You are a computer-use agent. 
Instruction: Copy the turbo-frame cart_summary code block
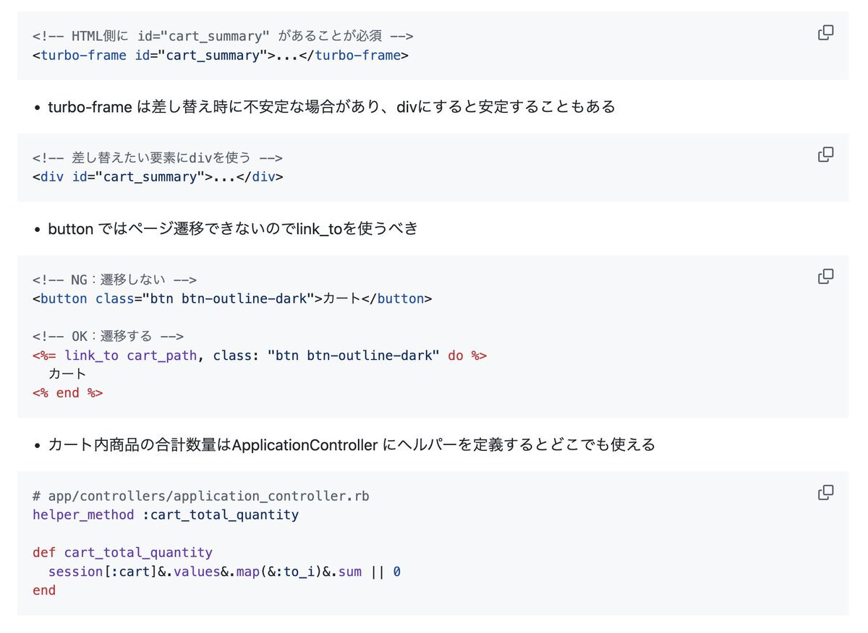coord(825,33)
